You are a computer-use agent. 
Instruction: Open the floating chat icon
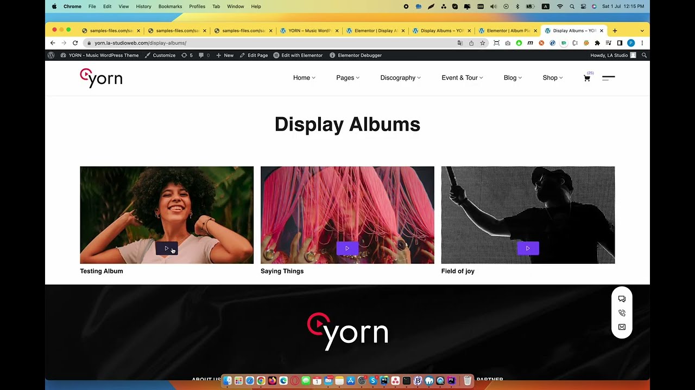tap(622, 299)
